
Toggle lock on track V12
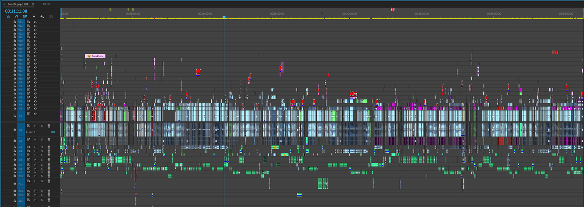click(15, 70)
